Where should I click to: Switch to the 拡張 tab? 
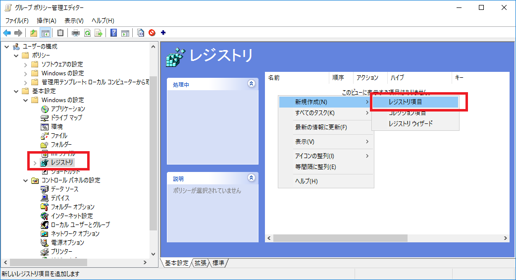(x=201, y=263)
